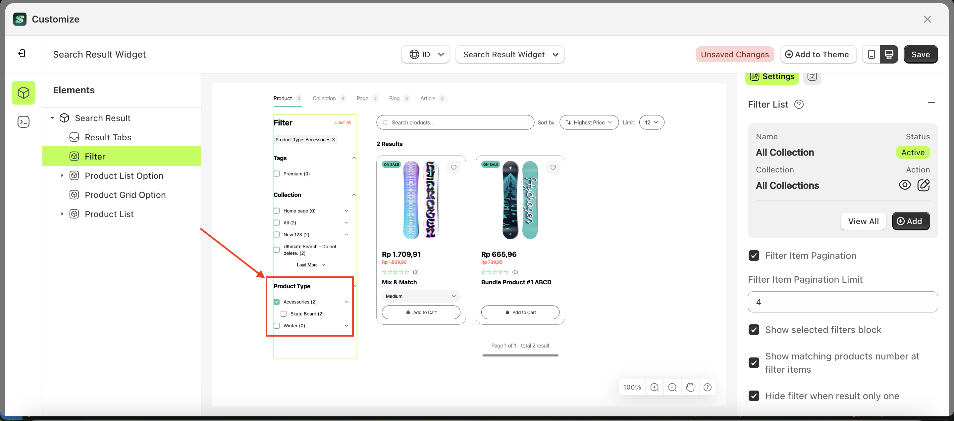Disable Hide filter when result only one
954x421 pixels.
click(x=754, y=396)
